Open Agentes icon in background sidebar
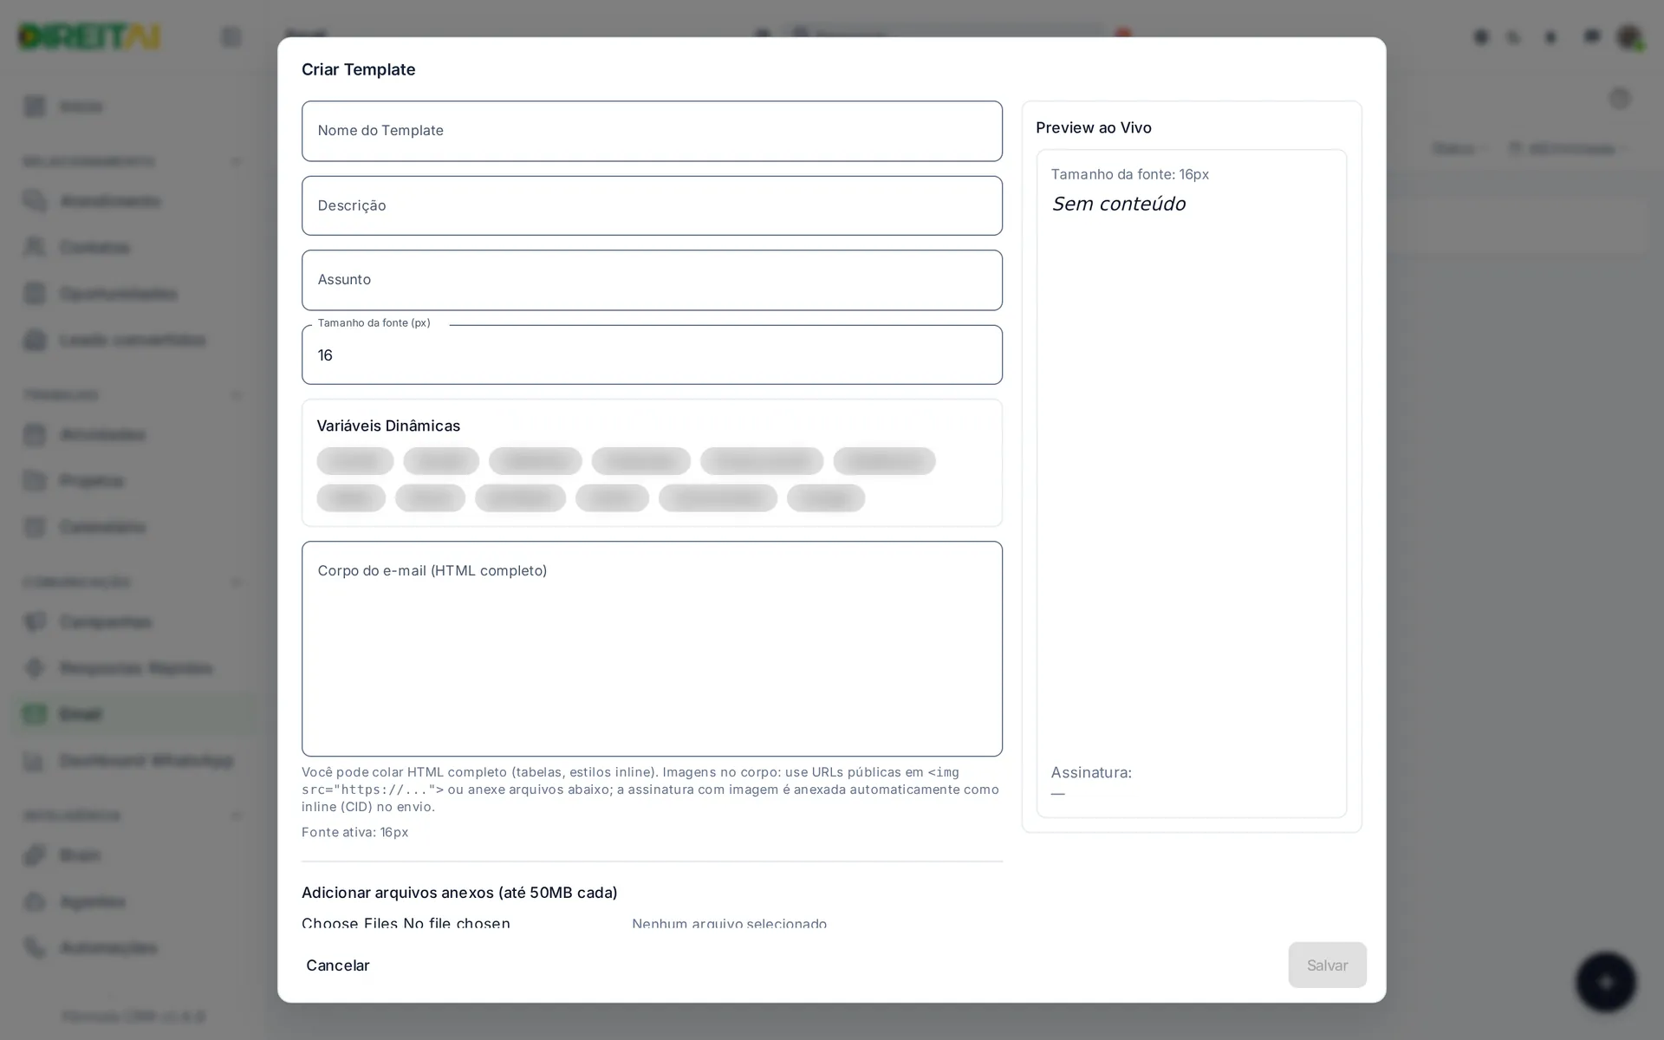This screenshot has height=1040, width=1664. [x=35, y=901]
